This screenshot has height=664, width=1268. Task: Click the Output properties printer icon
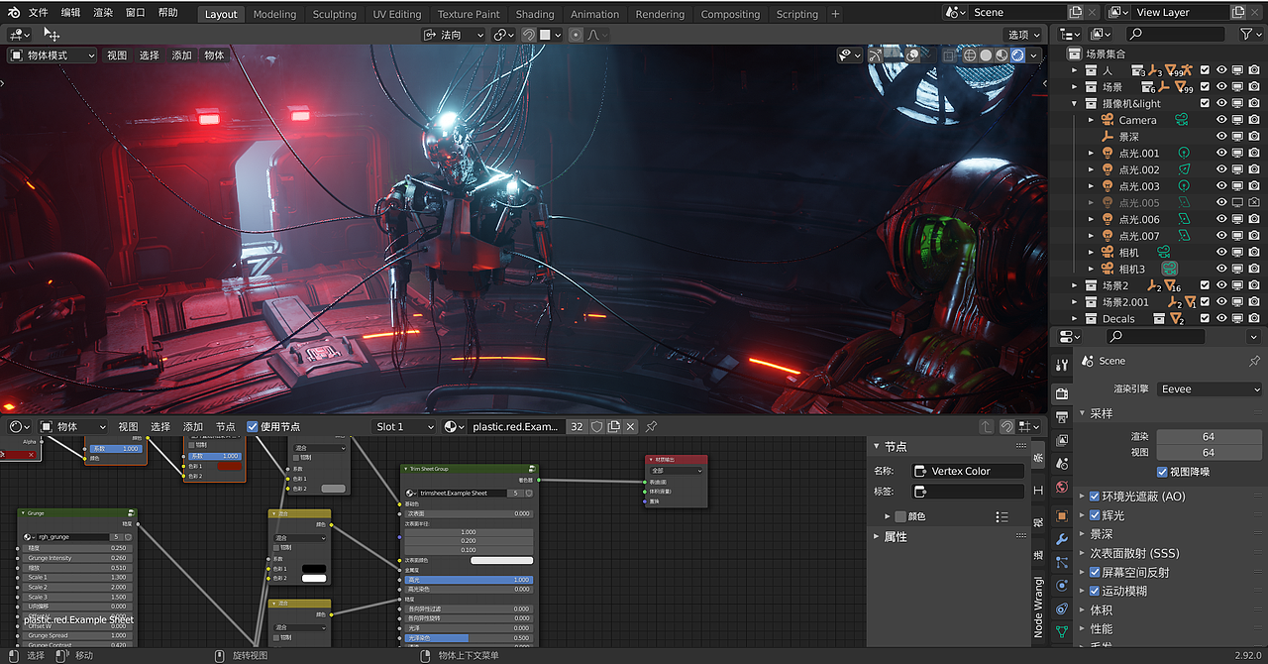1062,415
